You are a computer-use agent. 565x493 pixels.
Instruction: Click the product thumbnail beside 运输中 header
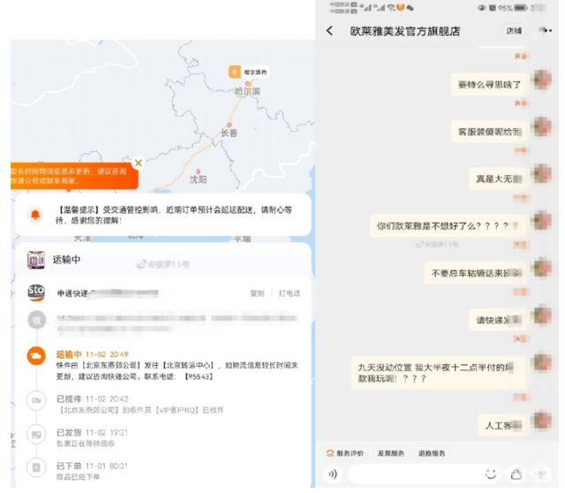point(36,260)
